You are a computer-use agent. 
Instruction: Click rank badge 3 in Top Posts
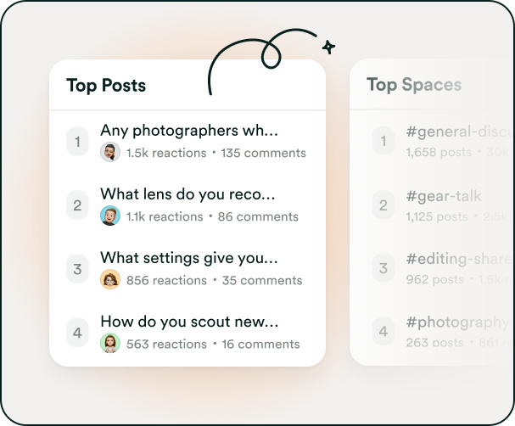click(x=77, y=269)
